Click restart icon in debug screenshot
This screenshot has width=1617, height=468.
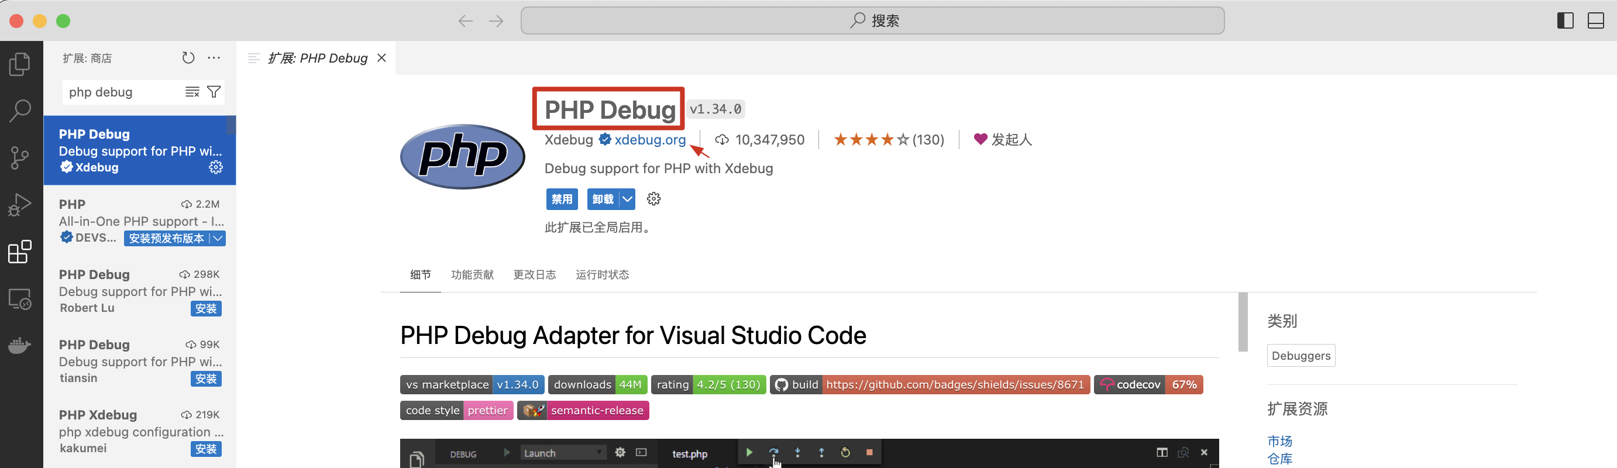(845, 452)
